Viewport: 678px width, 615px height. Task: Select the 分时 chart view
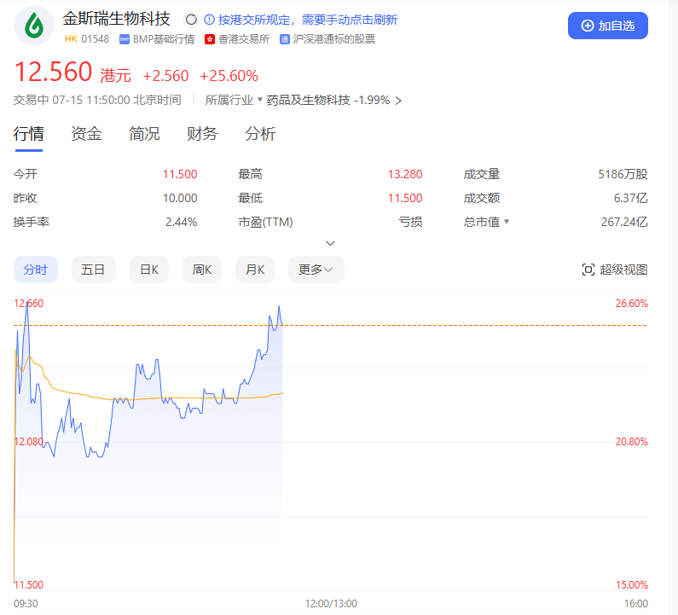tap(36, 270)
